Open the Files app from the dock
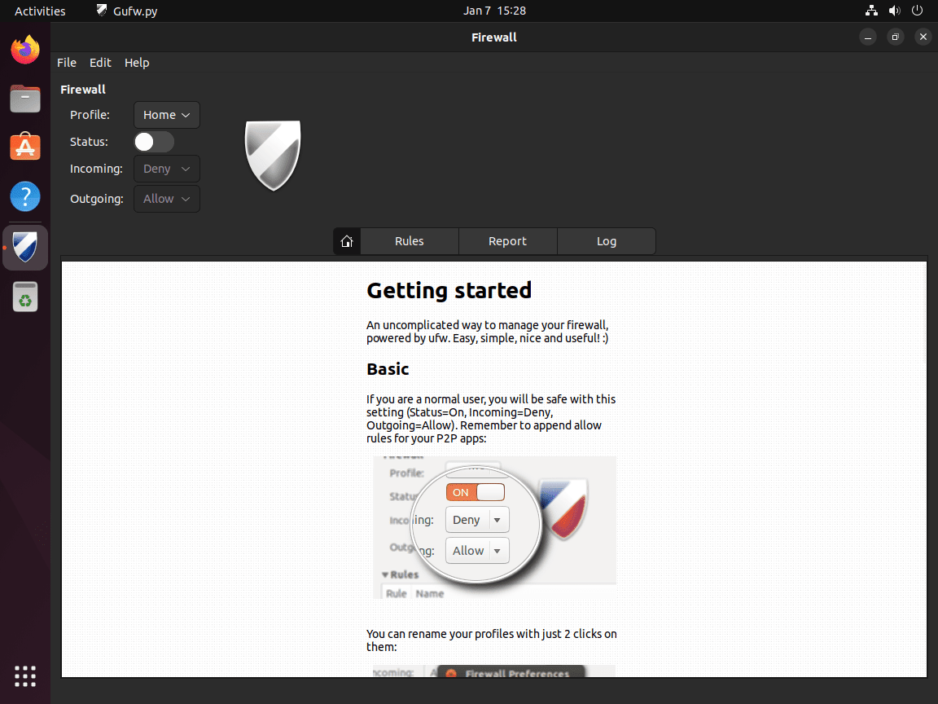The width and height of the screenshot is (938, 704). coord(24,99)
